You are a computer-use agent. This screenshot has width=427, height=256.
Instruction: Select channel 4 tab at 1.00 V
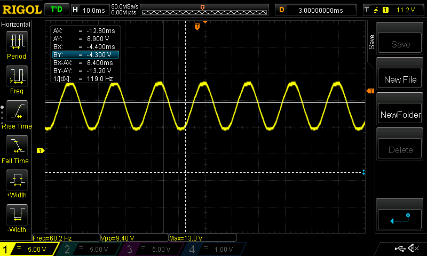[x=214, y=249]
